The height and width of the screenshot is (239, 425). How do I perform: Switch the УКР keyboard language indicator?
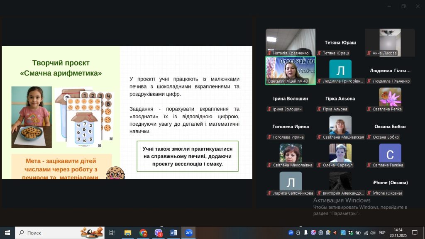[x=382, y=233]
